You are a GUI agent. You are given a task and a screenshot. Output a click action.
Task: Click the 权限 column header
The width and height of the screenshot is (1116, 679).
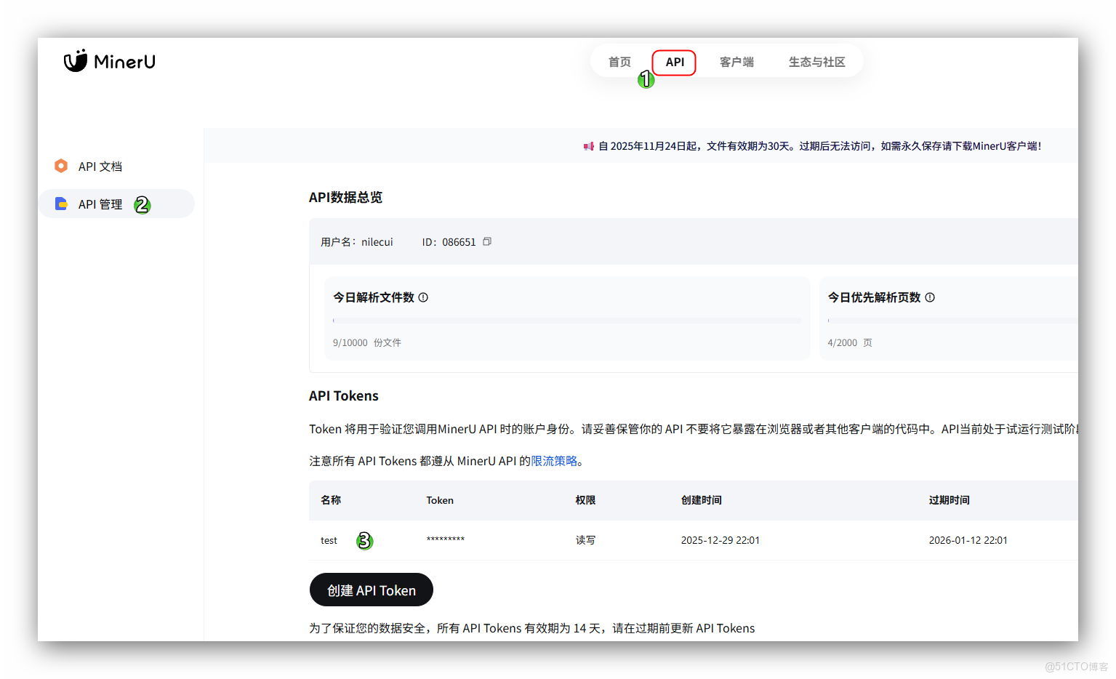(585, 500)
